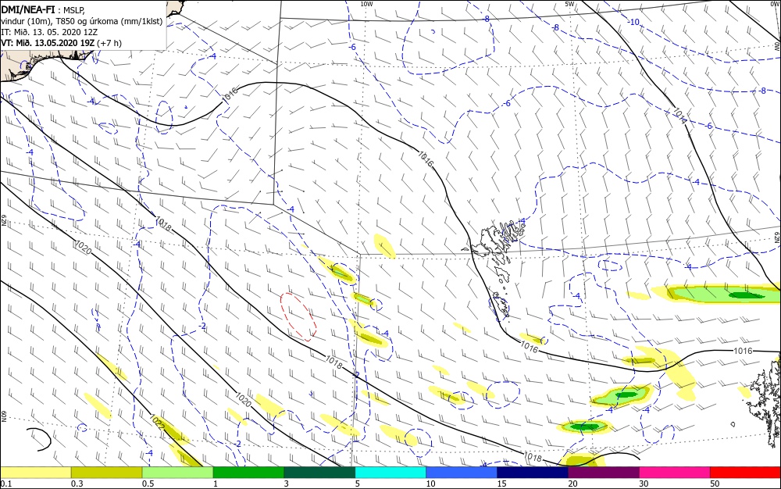The height and width of the screenshot is (489, 781).
Task: Select the 'VT: Mið. 13.05.2020 19Z (+7 h)' line
Action: [61, 43]
